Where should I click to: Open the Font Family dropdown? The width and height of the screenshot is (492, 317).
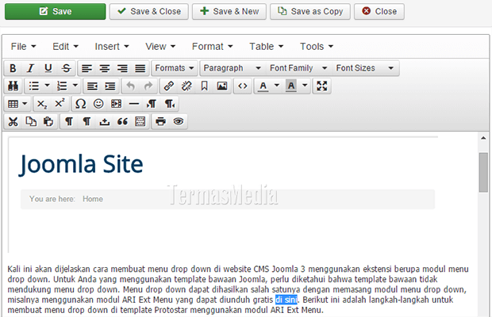[298, 68]
